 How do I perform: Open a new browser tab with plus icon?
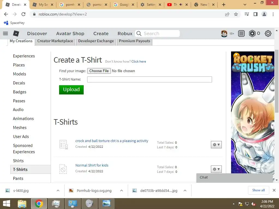[224, 5]
